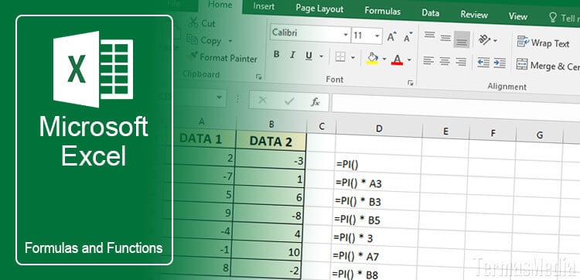Image resolution: width=580 pixels, height=280 pixels.
Task: Toggle Wrap Text
Action: pos(543,43)
